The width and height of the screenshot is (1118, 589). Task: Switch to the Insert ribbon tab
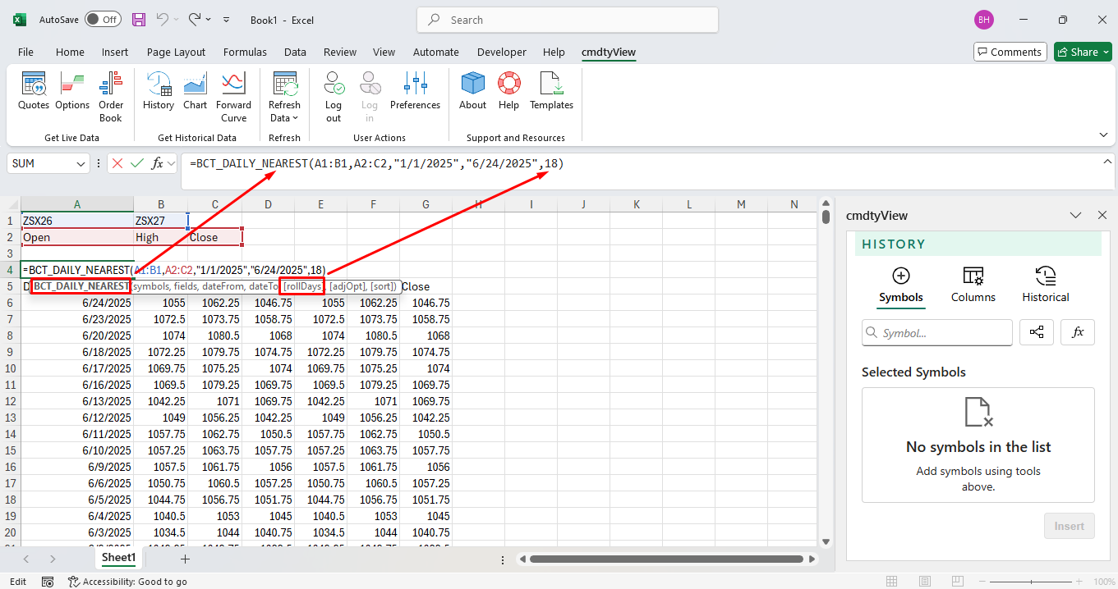coord(115,52)
